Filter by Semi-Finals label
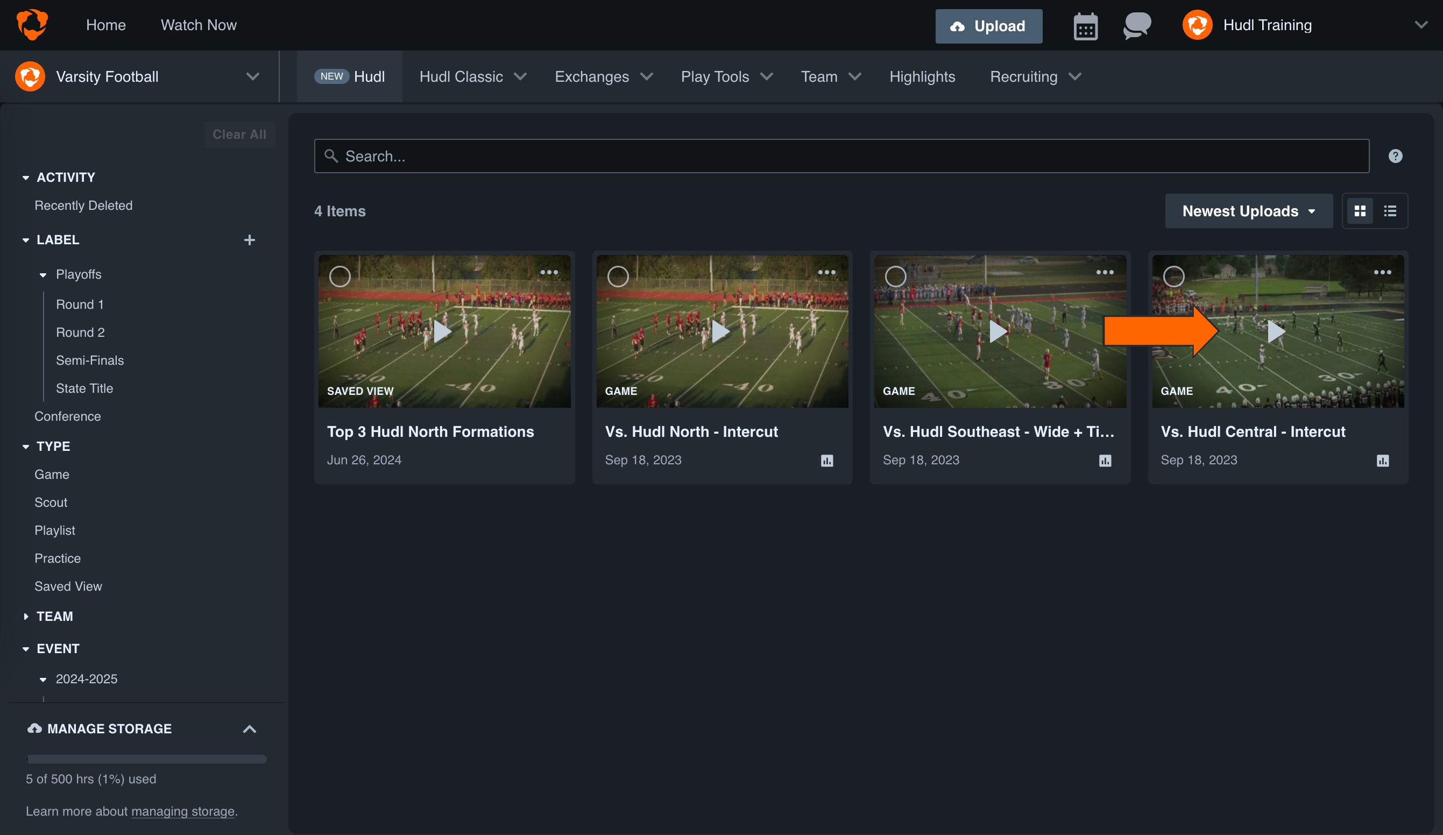Screen dimensions: 1443x835 click(90, 360)
